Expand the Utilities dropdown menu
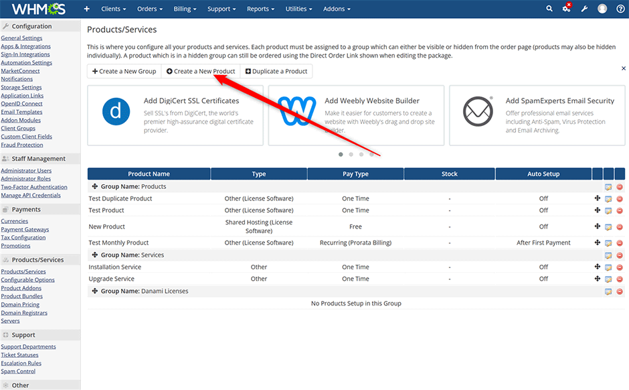The height and width of the screenshot is (390, 629). [x=298, y=9]
